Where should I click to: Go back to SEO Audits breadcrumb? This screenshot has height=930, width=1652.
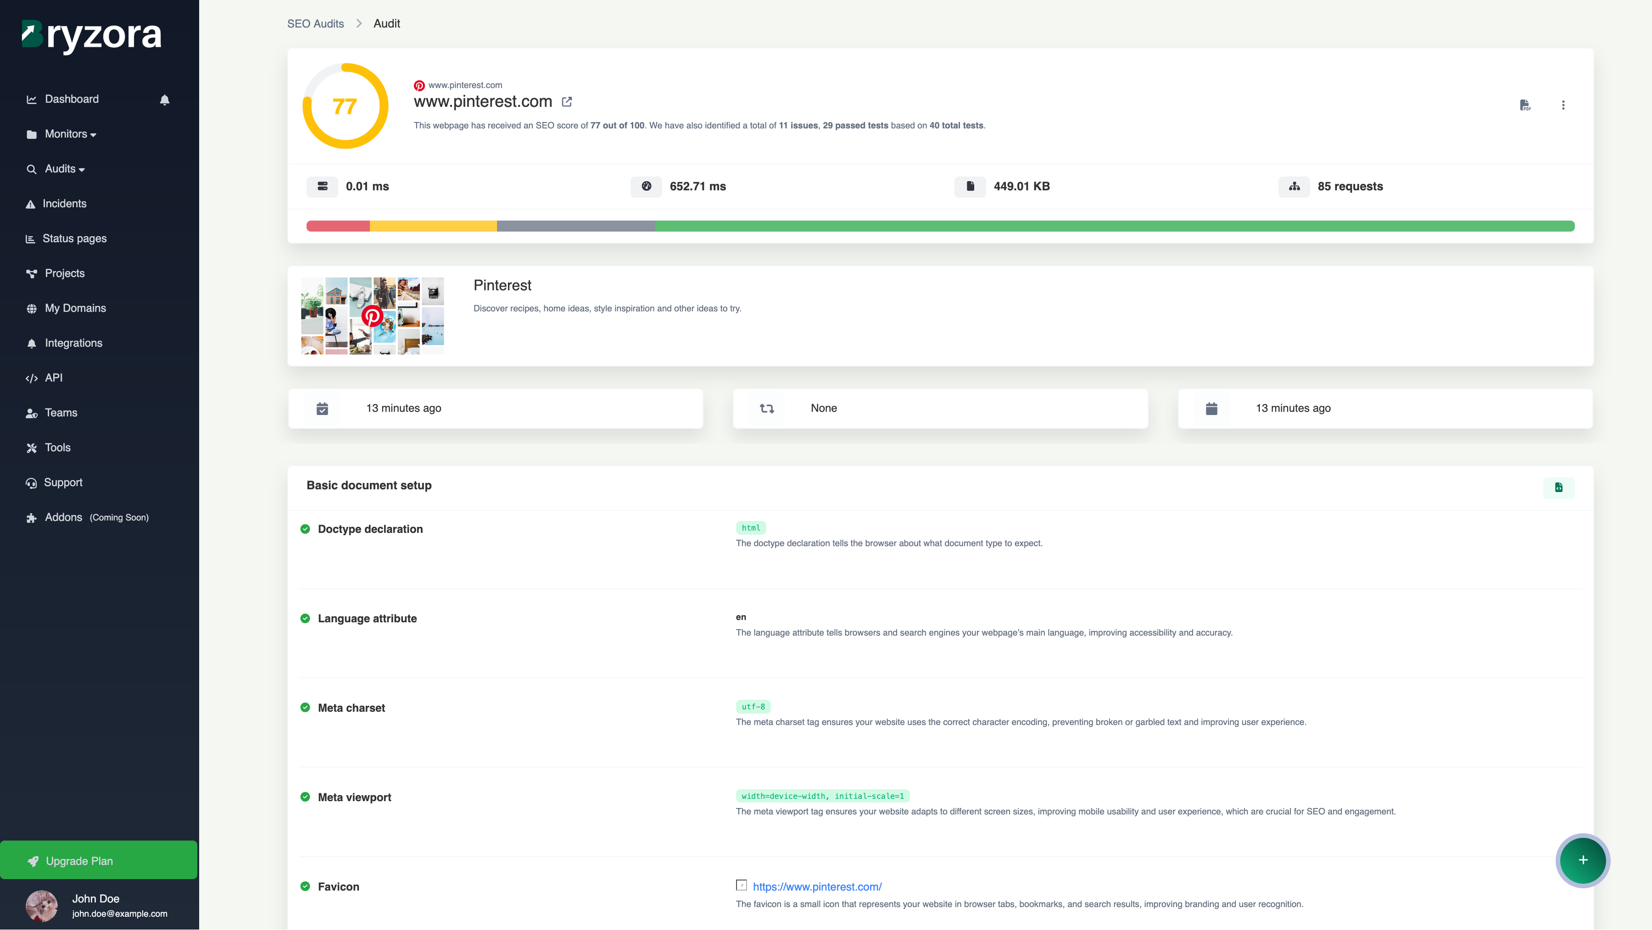tap(316, 24)
